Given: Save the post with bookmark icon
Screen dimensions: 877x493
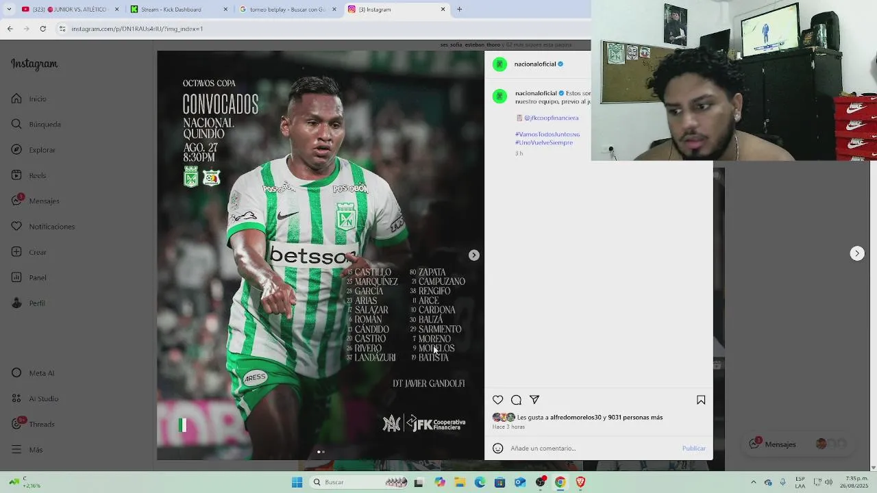Looking at the screenshot, I should click(x=701, y=400).
